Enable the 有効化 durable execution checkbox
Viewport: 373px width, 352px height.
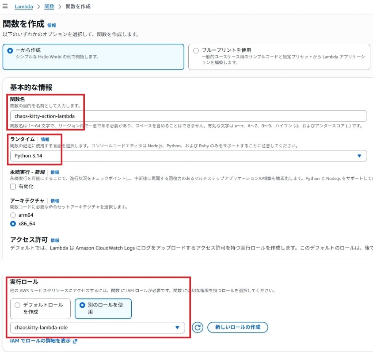[13, 187]
